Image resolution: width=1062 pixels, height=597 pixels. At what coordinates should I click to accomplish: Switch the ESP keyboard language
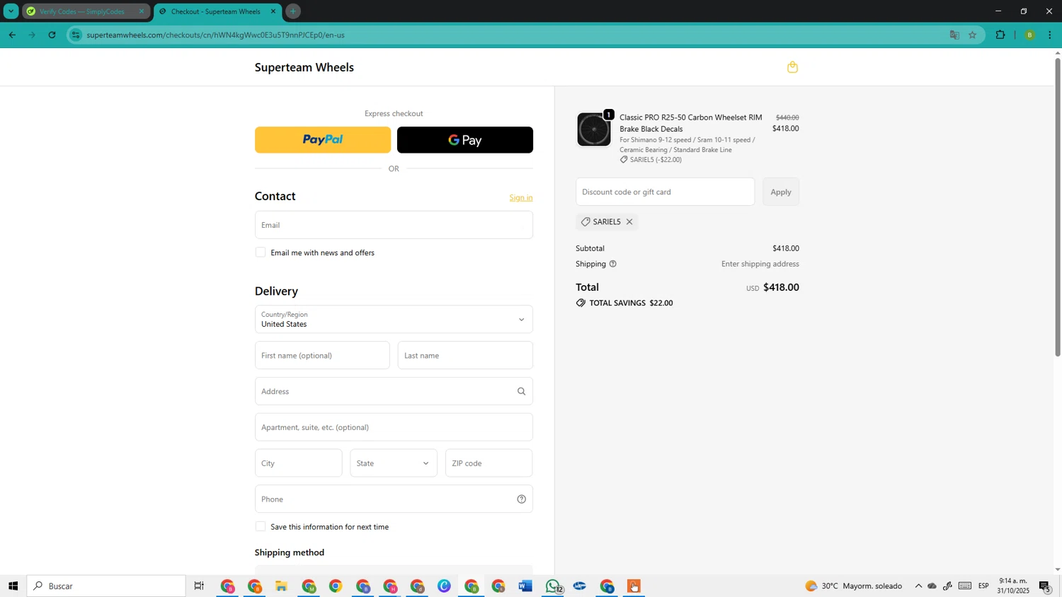coord(983,586)
